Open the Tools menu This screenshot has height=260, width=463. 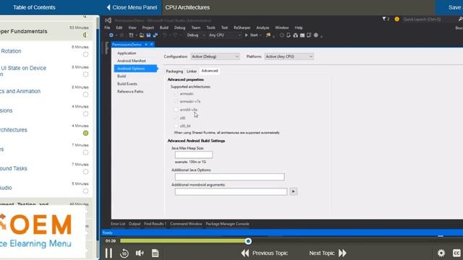click(211, 27)
